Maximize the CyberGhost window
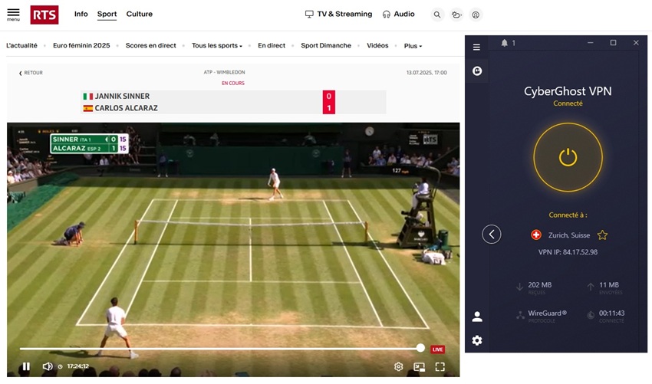The height and width of the screenshot is (384, 652). [613, 43]
